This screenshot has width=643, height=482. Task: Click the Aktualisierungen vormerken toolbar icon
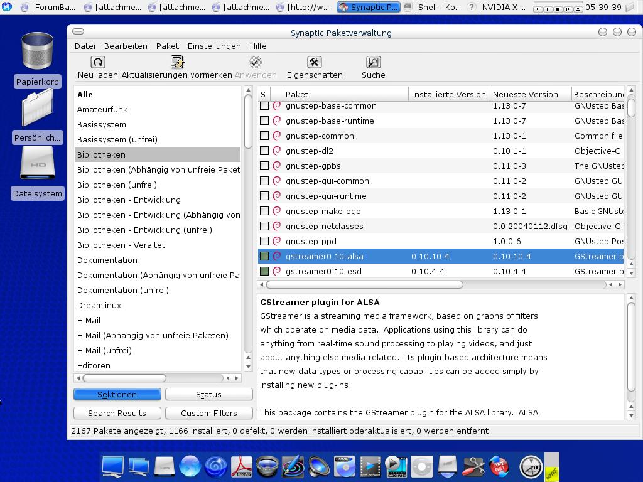[x=177, y=62]
